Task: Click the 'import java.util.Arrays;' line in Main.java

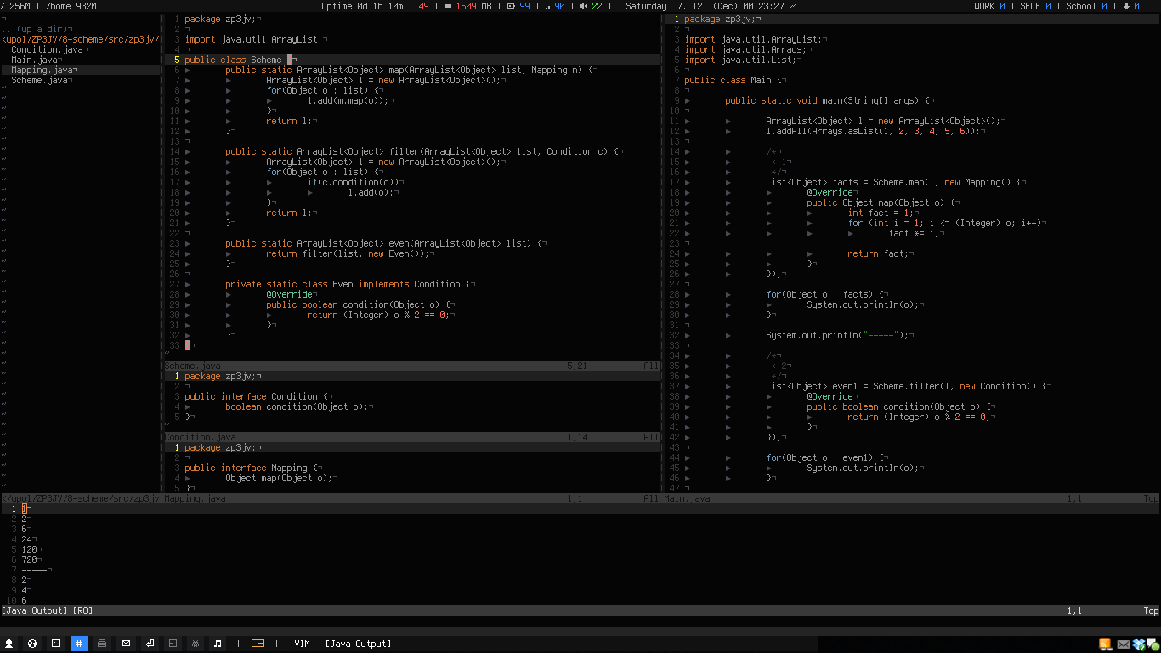Action: click(743, 49)
